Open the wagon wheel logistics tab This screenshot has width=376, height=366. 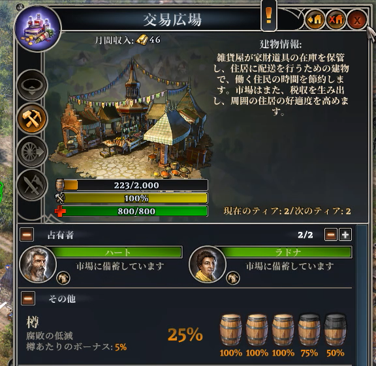pos(32,152)
